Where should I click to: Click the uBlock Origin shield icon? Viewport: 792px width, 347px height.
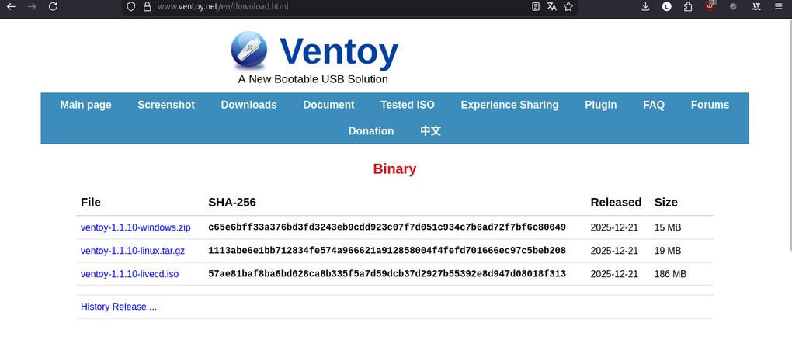point(710,6)
